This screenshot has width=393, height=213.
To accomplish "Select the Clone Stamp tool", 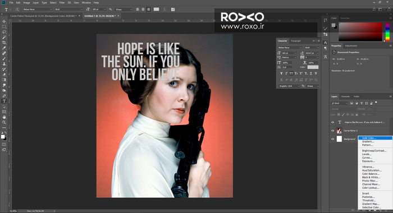I will [x=4, y=64].
